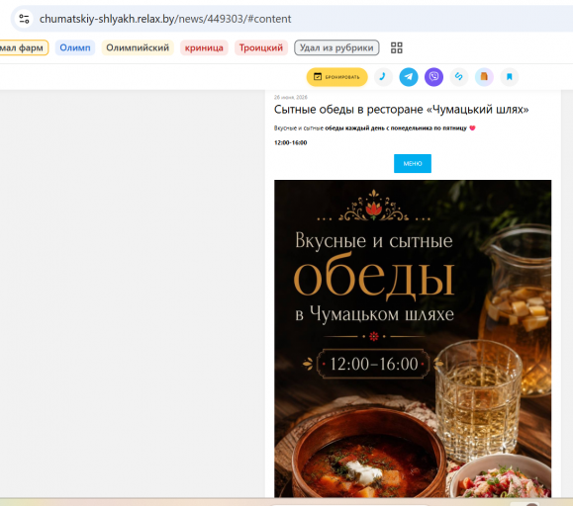Image resolution: width=573 pixels, height=506 pixels.
Task: Click the '12:00-16:00' text line
Action: click(291, 142)
